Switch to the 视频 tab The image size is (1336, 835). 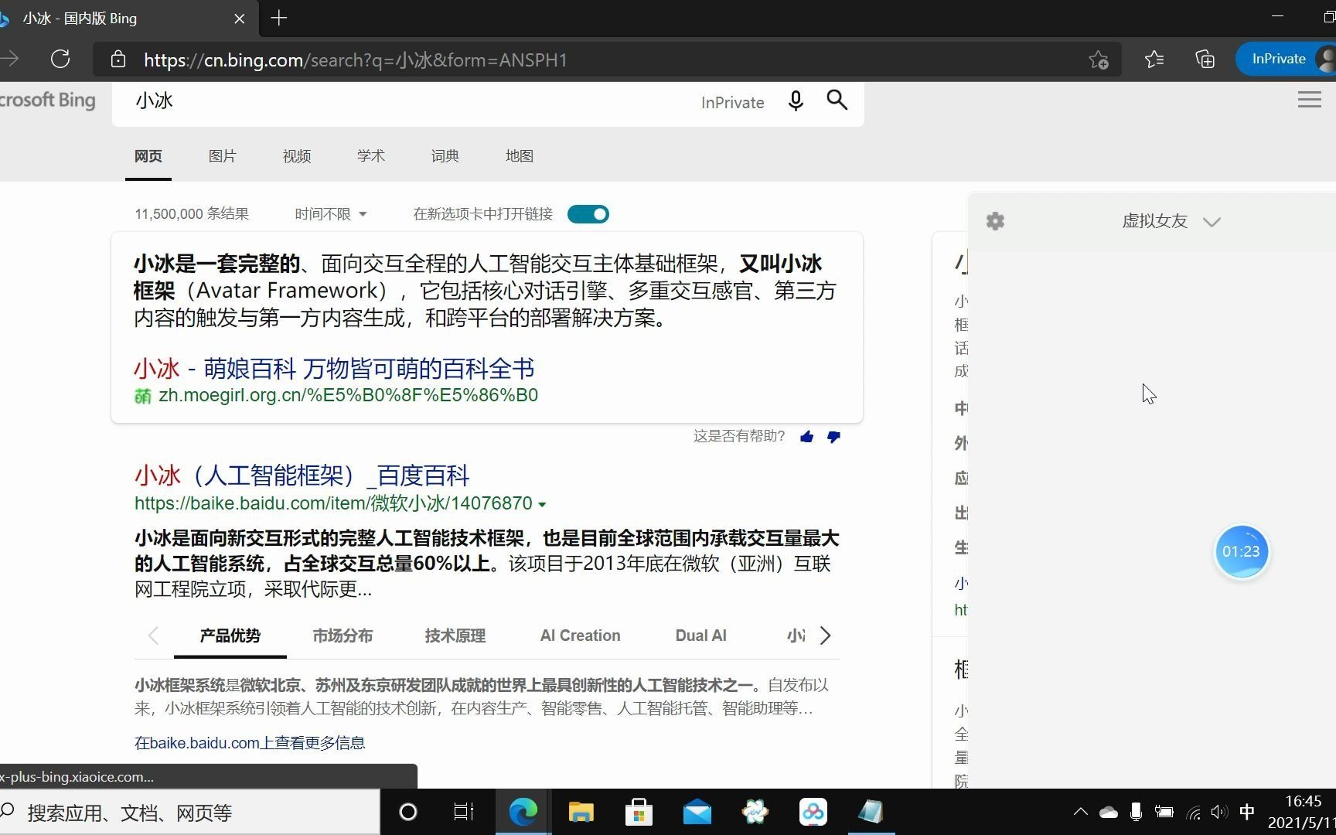(297, 156)
